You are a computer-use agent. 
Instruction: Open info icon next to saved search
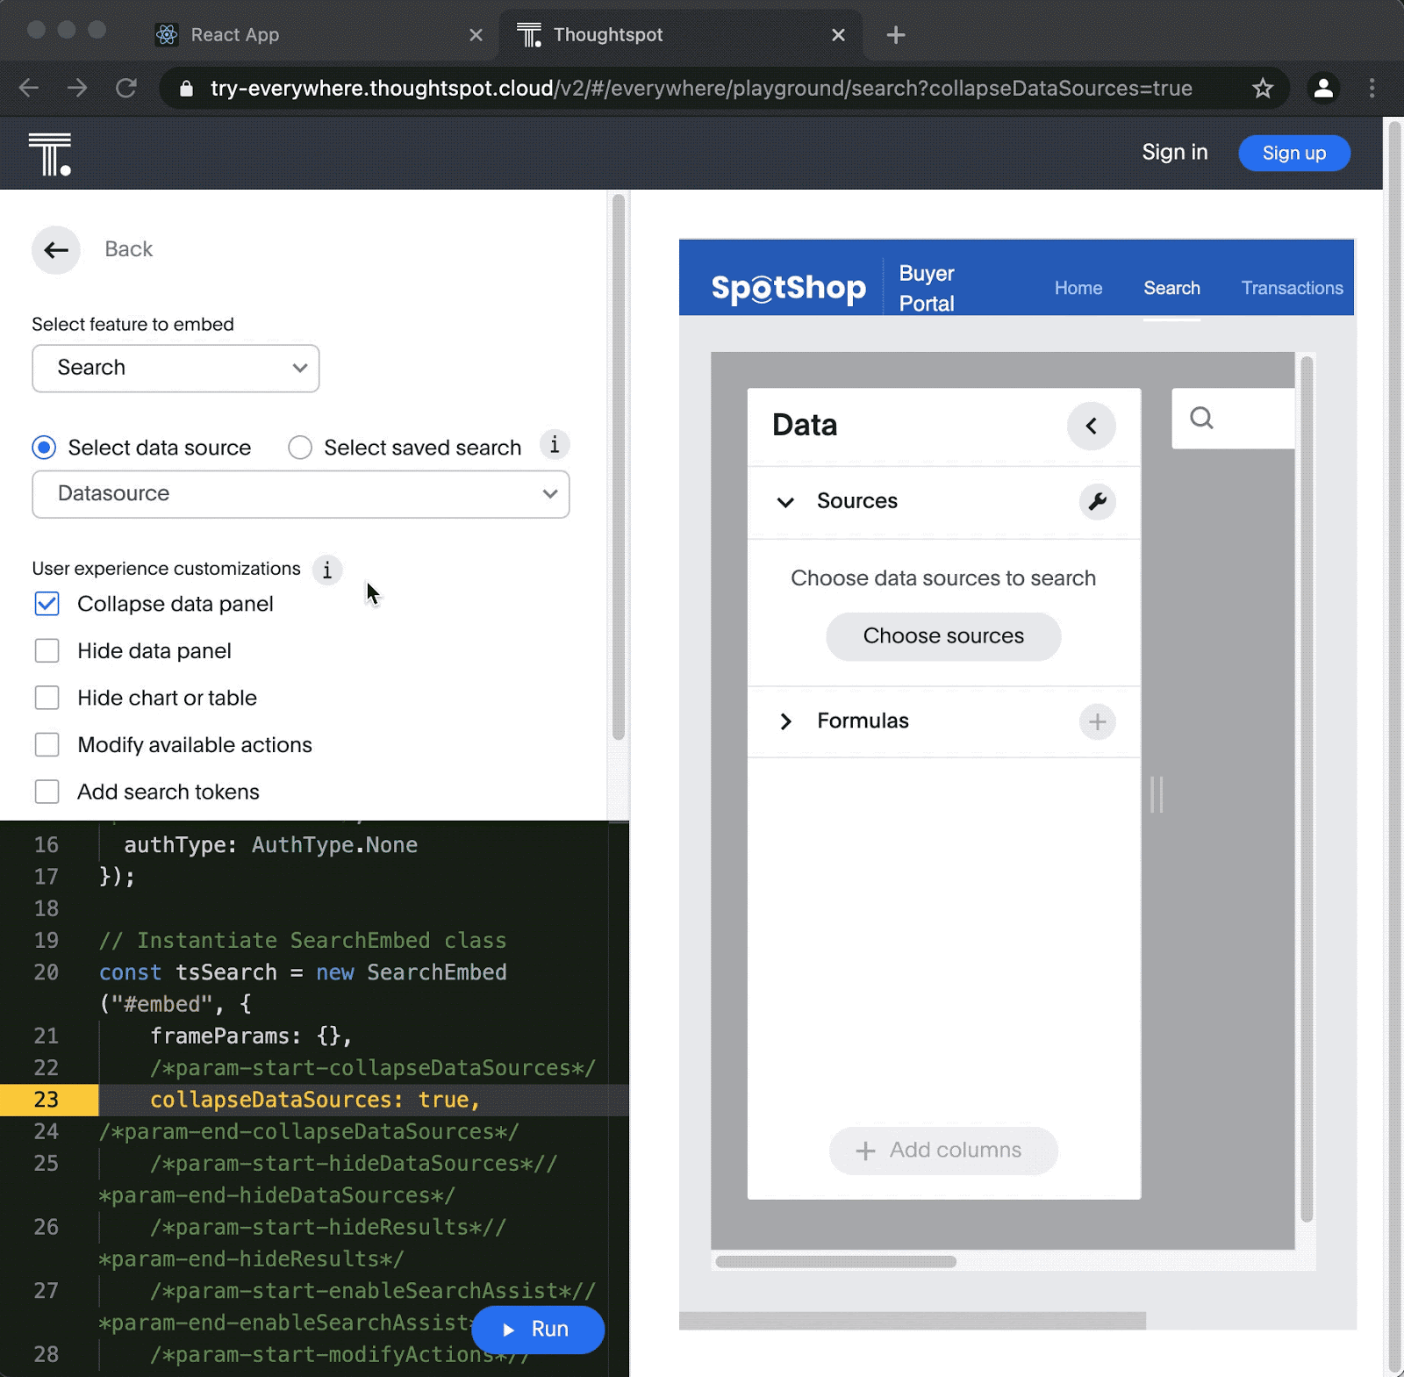click(x=555, y=445)
